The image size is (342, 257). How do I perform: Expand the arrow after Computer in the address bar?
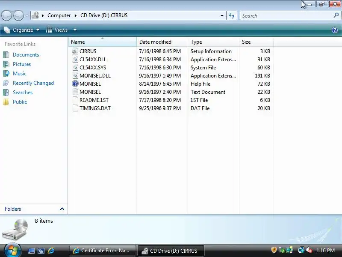pos(76,15)
